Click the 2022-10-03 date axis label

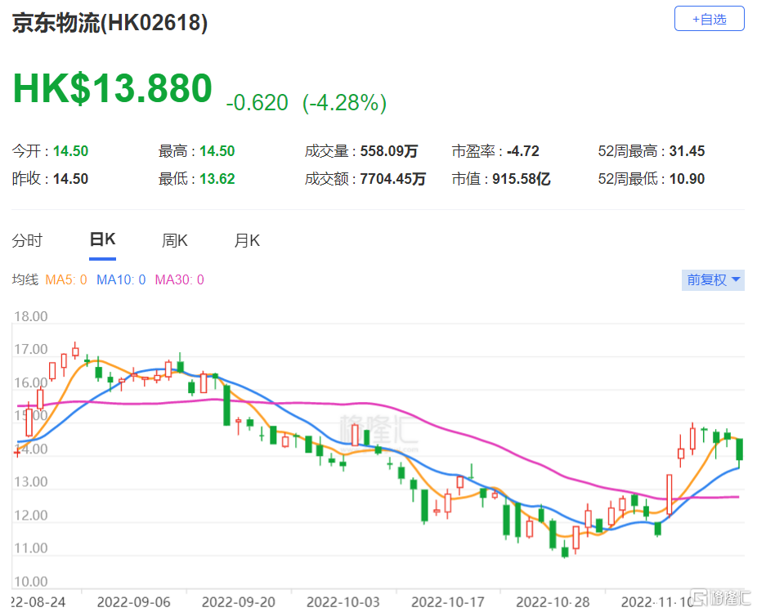coord(343,602)
